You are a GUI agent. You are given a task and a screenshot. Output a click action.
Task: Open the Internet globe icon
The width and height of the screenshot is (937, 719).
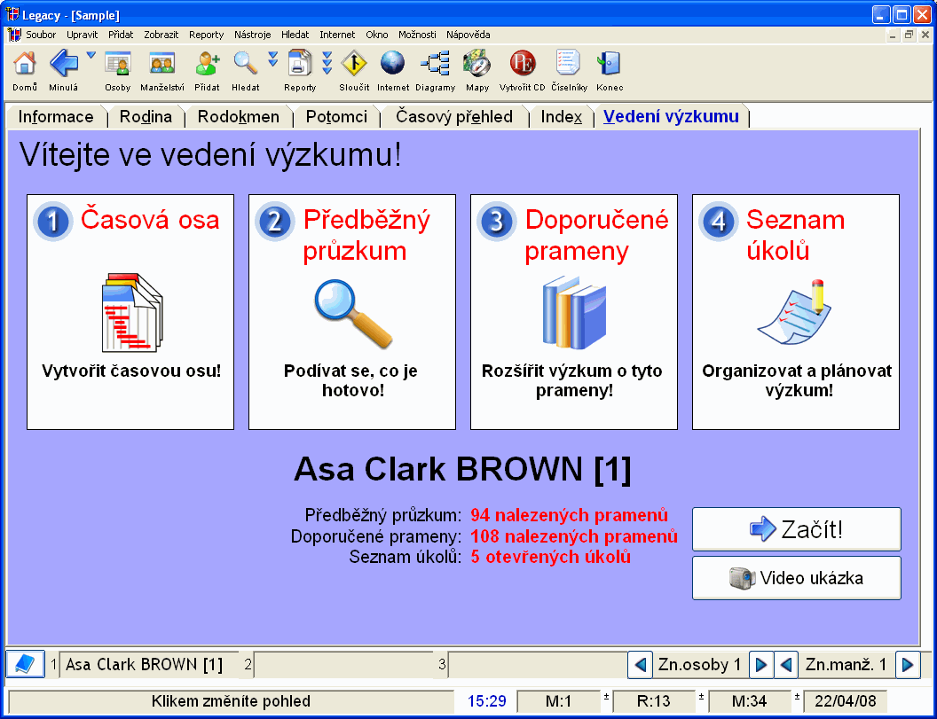(x=392, y=64)
